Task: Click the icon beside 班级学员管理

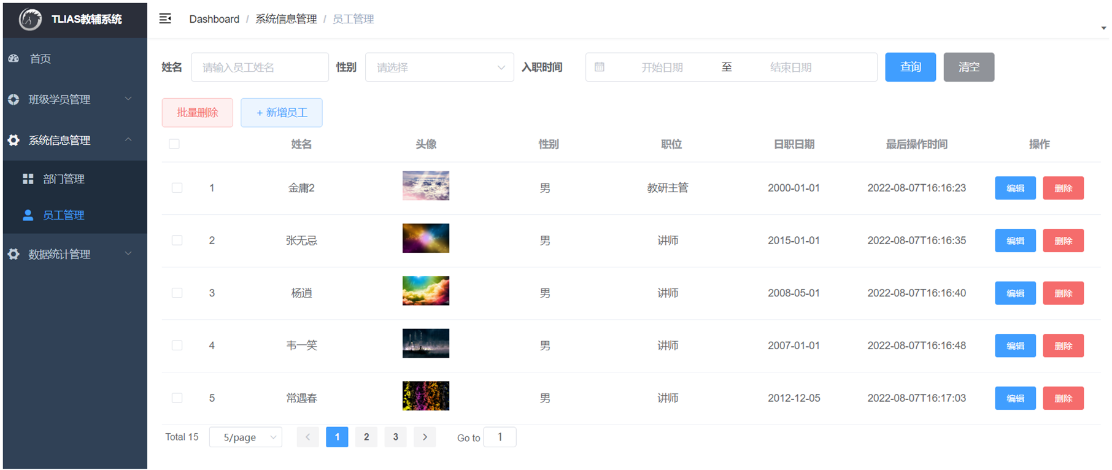Action: (x=14, y=99)
